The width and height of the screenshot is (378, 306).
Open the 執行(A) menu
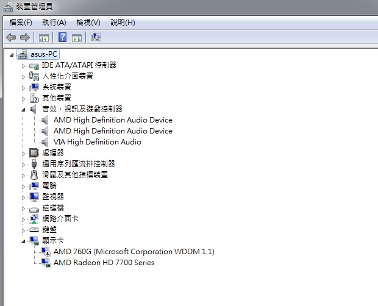pyautogui.click(x=54, y=23)
